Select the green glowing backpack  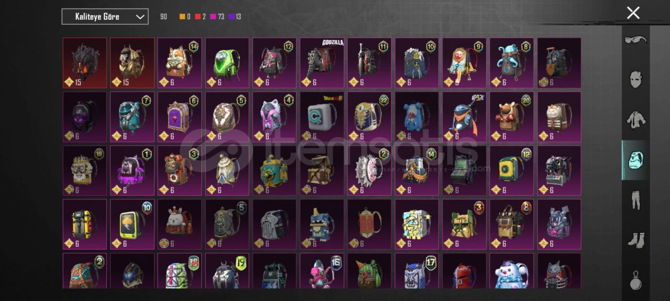227,63
